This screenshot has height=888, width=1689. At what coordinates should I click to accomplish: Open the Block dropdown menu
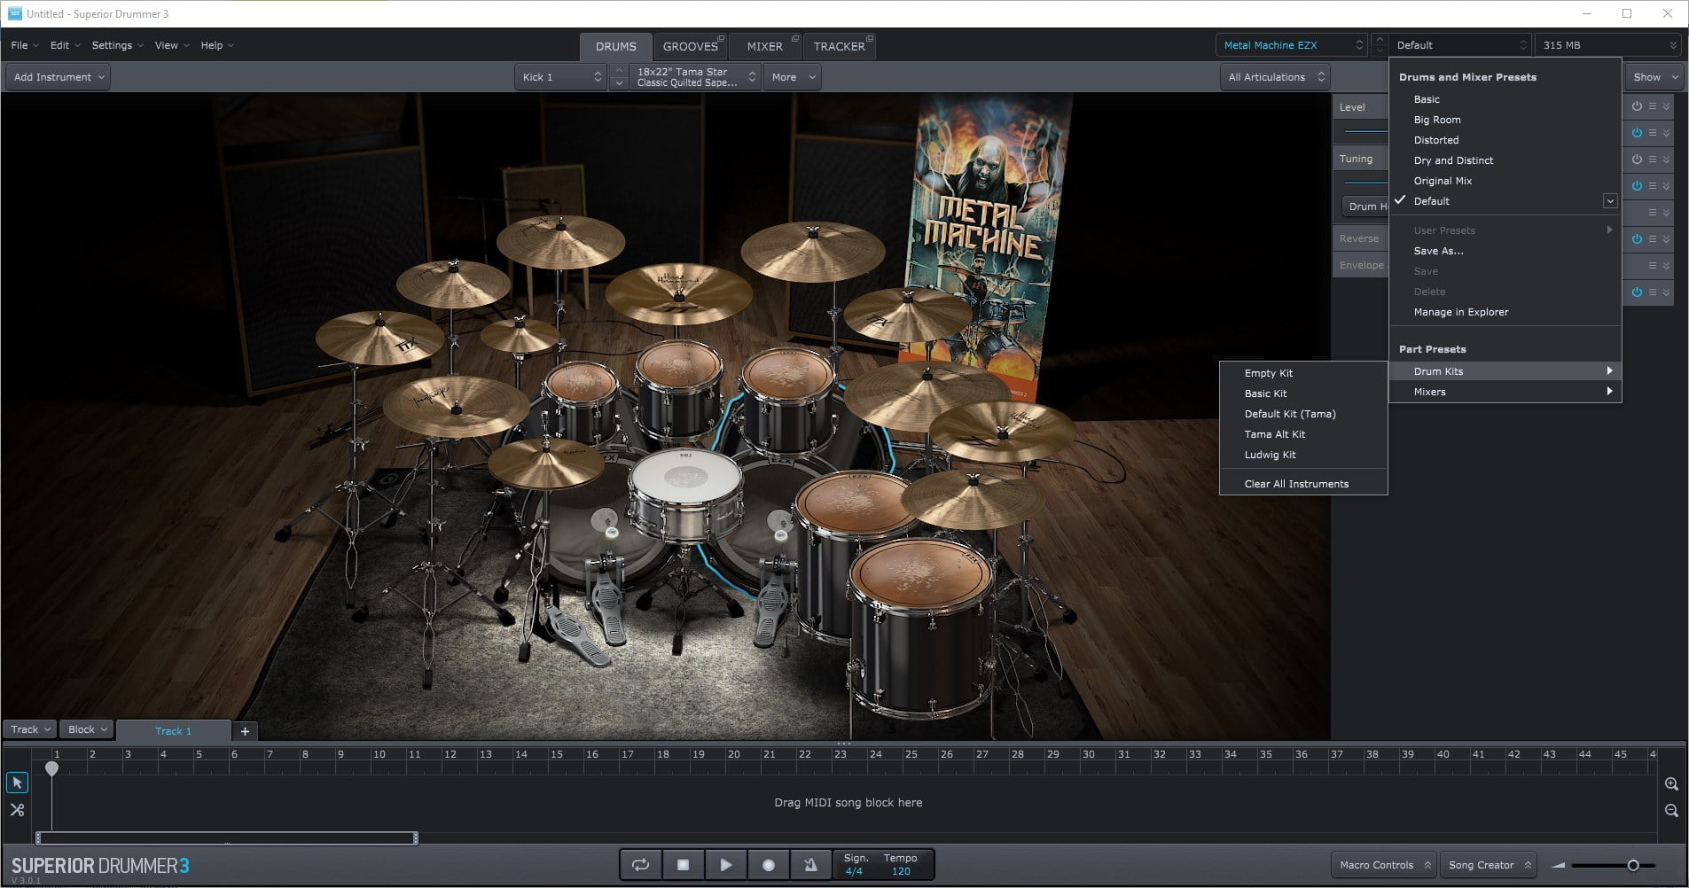point(87,729)
